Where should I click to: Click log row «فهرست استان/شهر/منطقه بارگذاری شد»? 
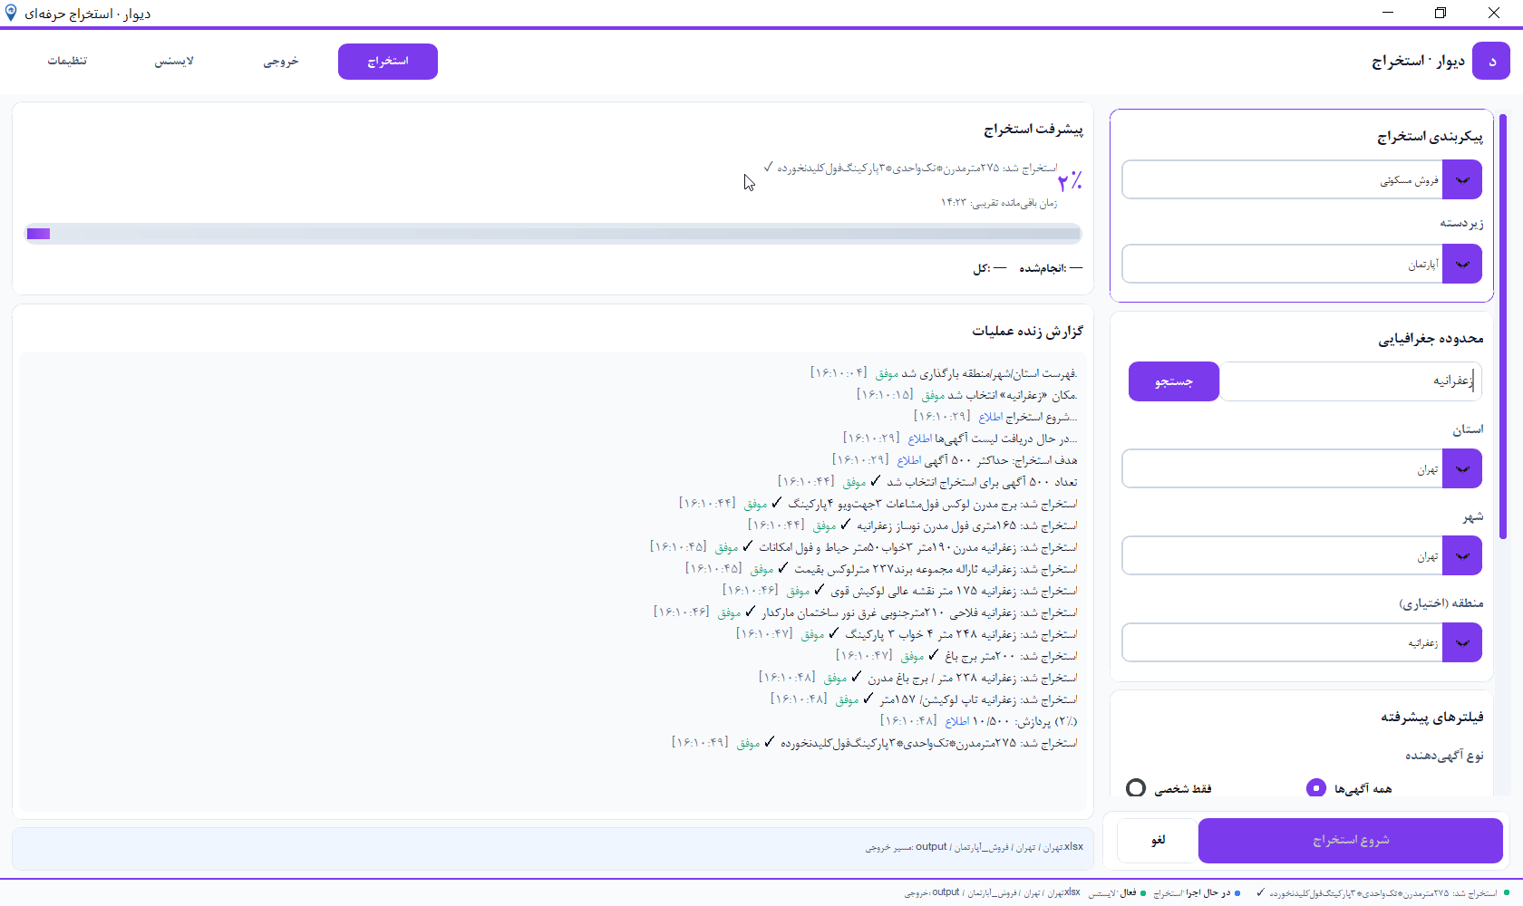pyautogui.click(x=944, y=373)
